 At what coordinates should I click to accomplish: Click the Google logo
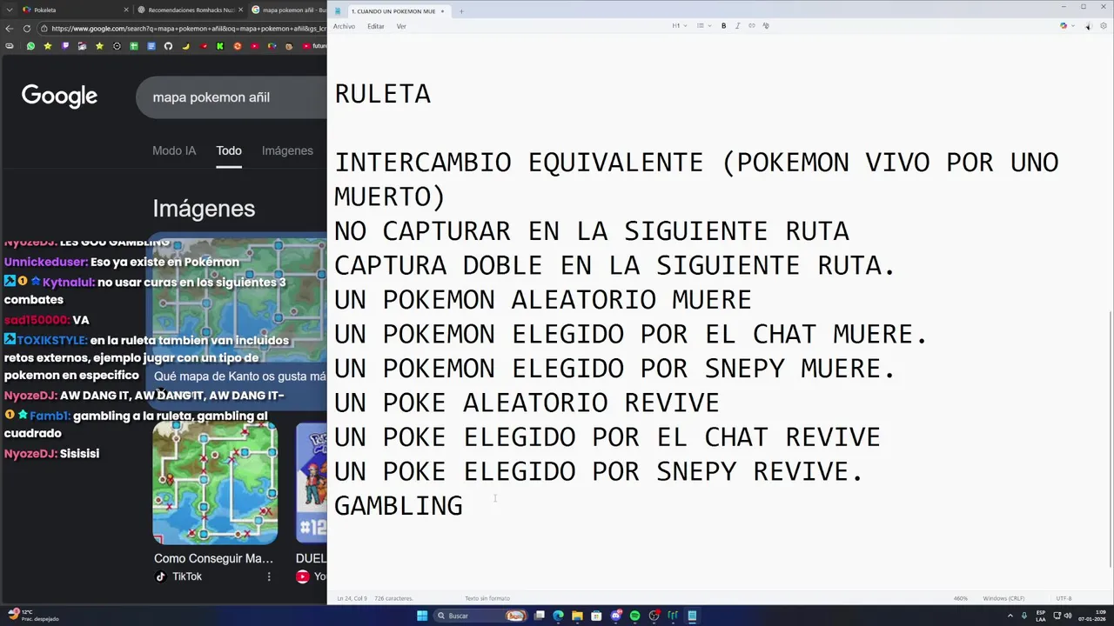(59, 97)
